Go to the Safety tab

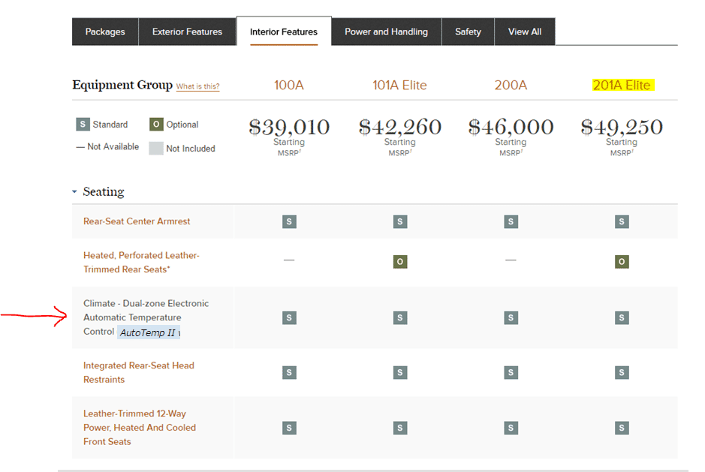tap(468, 32)
